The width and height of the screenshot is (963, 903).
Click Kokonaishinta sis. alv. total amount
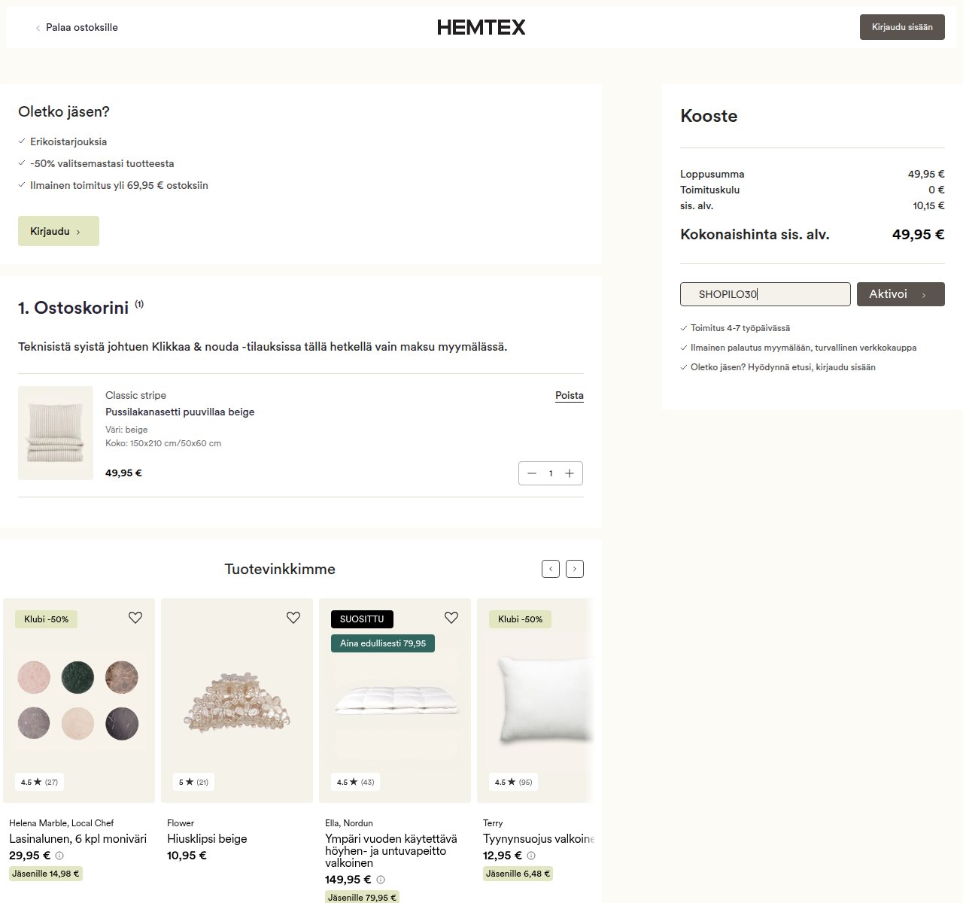click(x=918, y=234)
